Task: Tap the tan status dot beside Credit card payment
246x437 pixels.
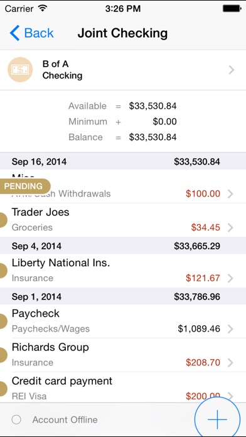Action: pyautogui.click(x=3, y=389)
